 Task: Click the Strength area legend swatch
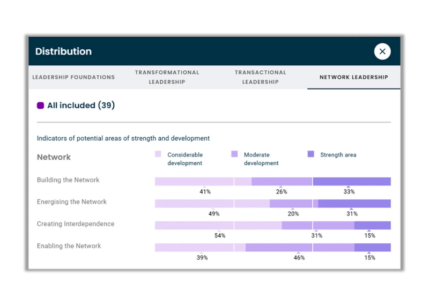pos(311,154)
